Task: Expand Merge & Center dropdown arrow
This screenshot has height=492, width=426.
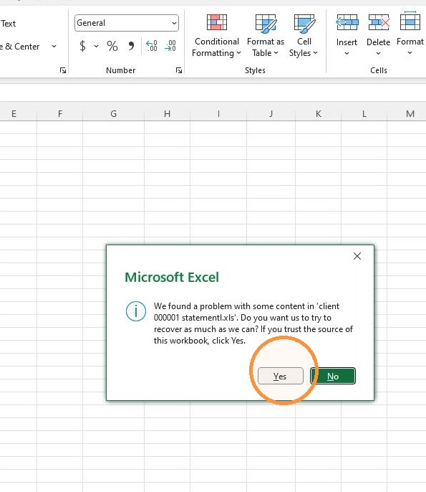Action: [54, 47]
